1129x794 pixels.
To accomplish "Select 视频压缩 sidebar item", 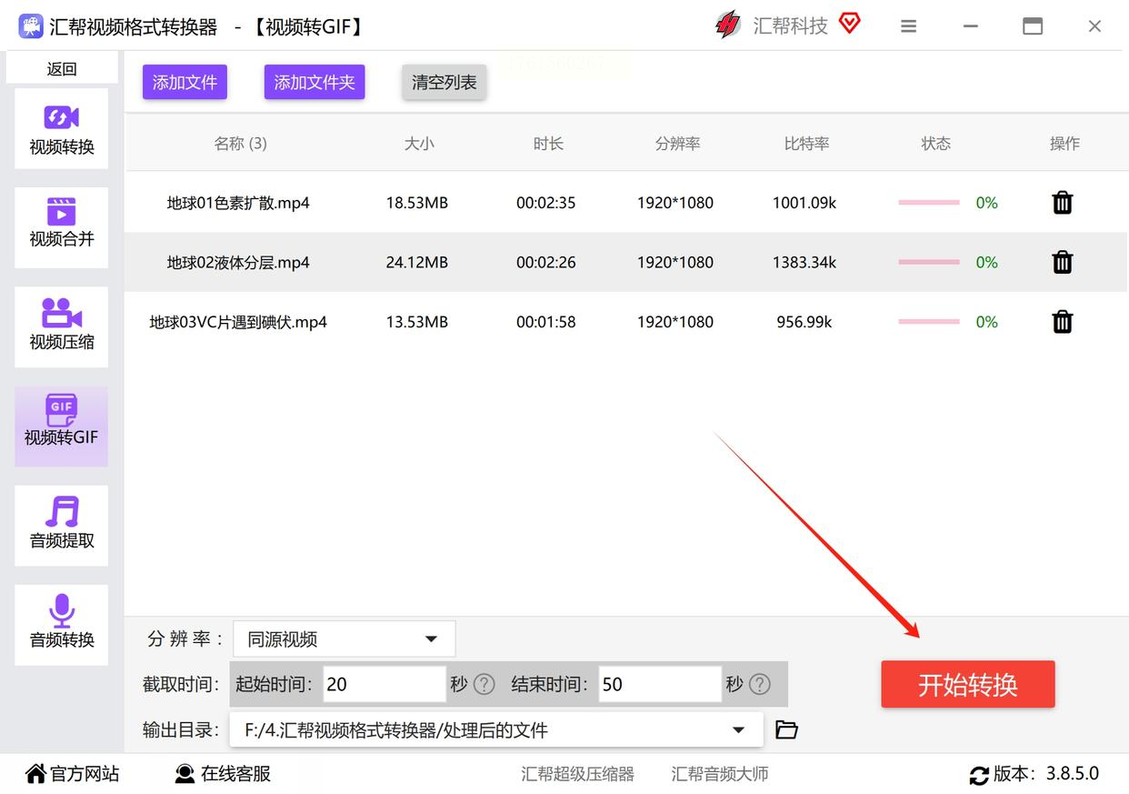I will coord(61,326).
